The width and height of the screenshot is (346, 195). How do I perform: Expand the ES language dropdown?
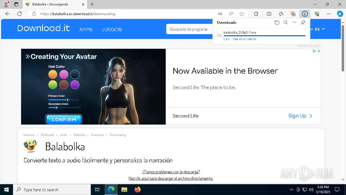(320, 29)
